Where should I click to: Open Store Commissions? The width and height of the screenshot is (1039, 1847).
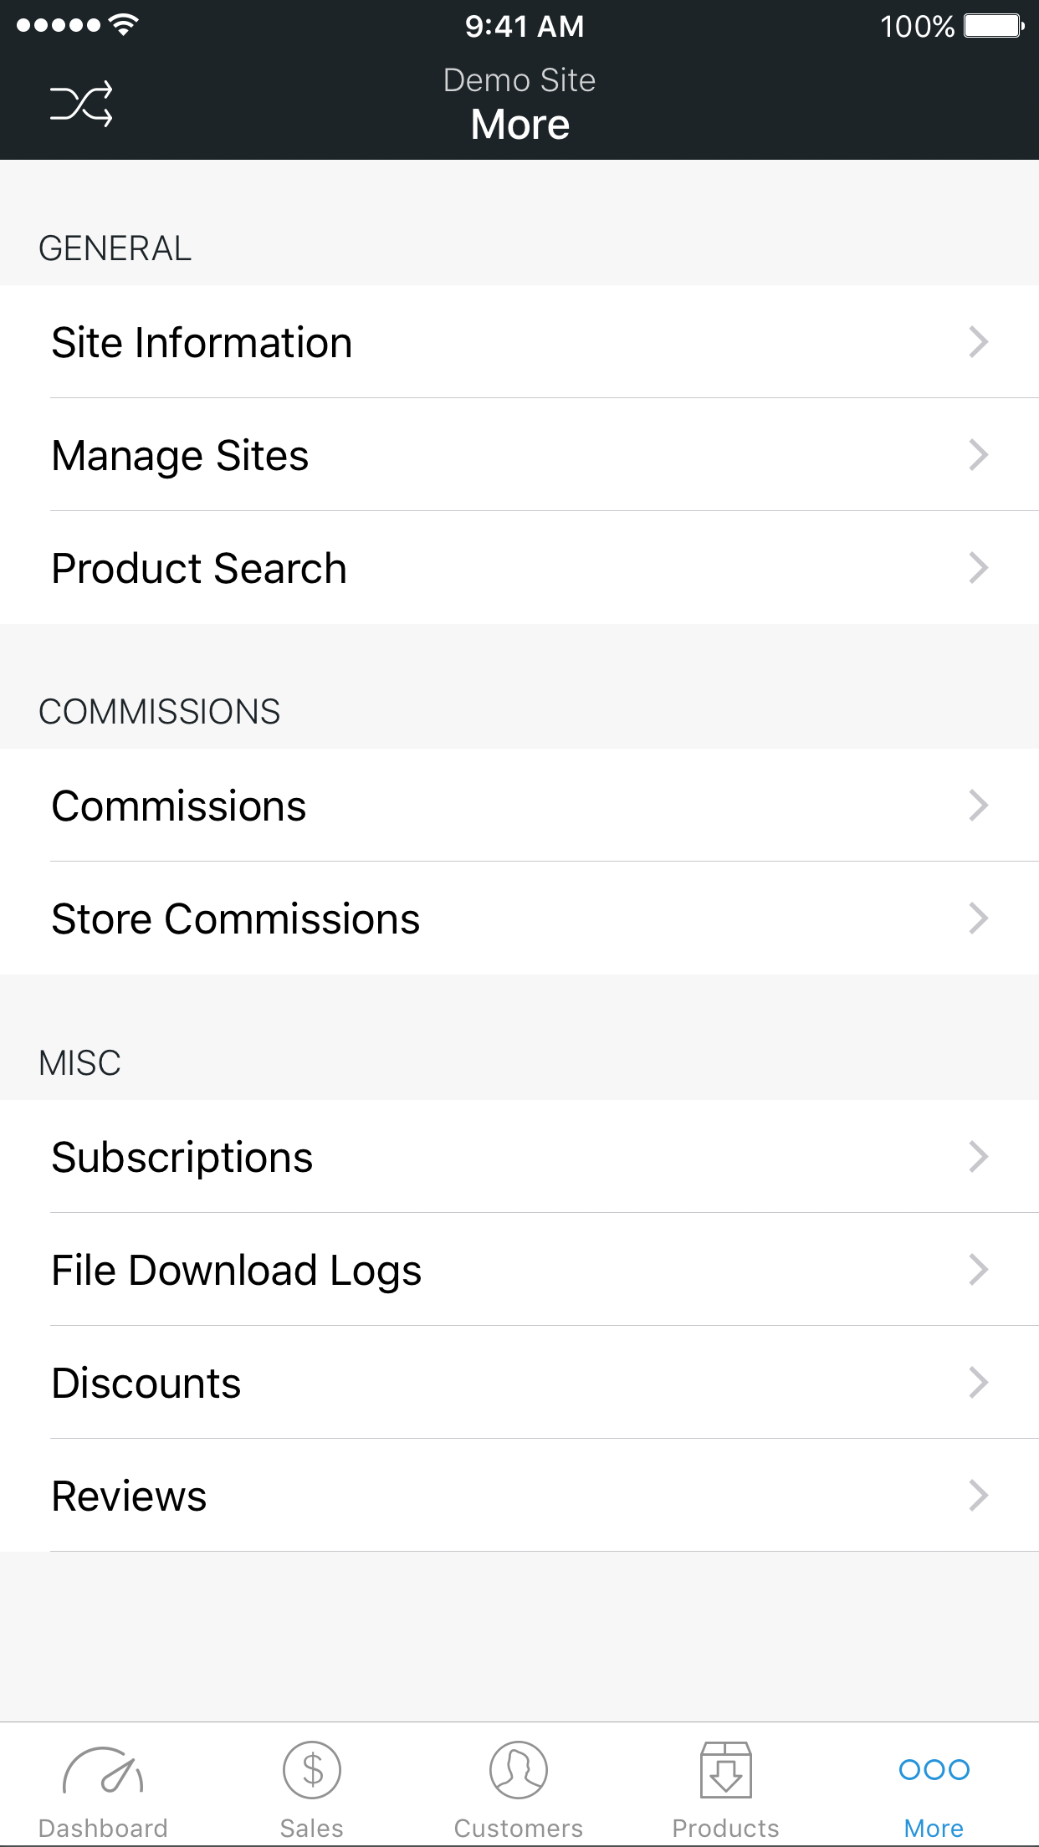coord(236,919)
